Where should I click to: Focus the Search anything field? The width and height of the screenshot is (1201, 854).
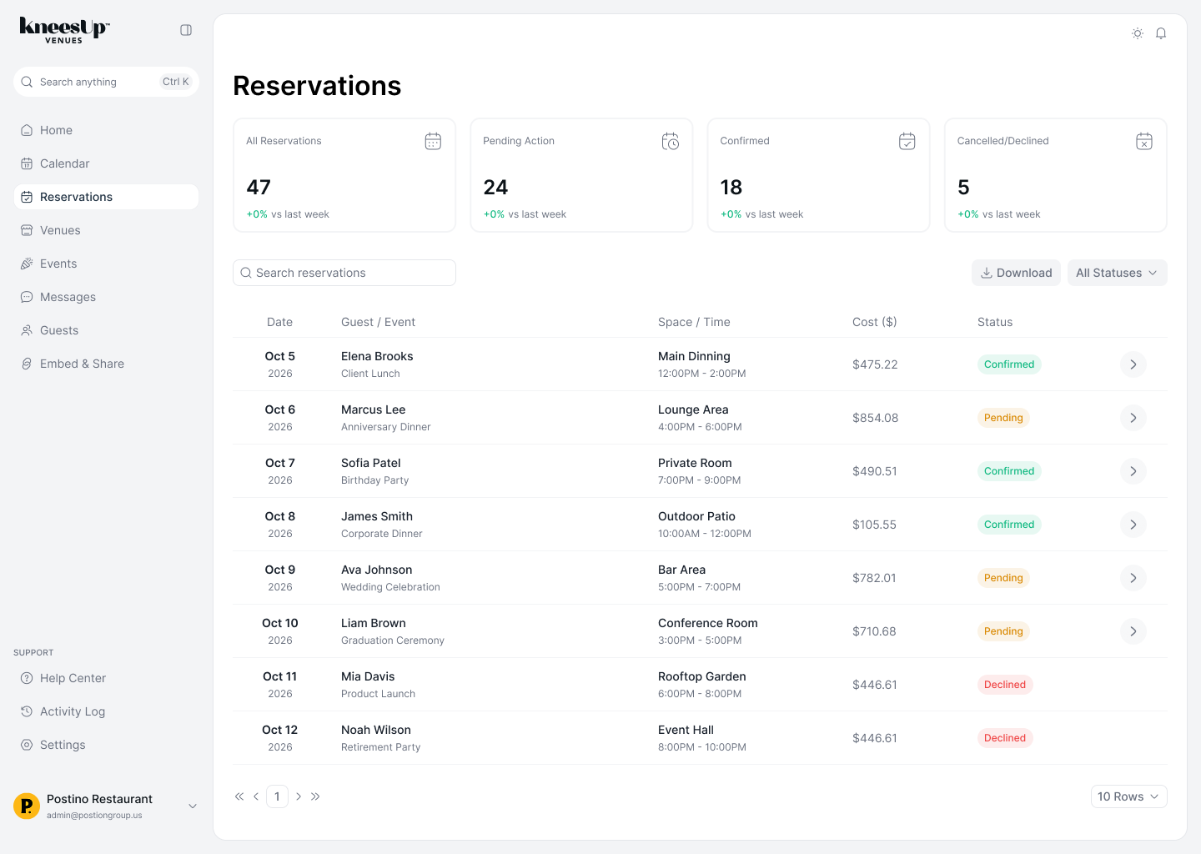106,82
